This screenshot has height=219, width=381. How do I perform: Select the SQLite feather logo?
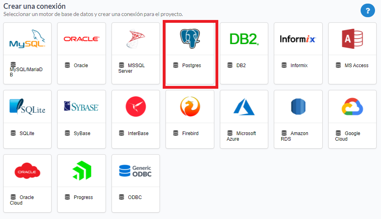click(27, 106)
